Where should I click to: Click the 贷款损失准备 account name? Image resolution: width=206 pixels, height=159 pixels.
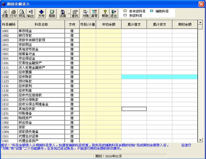[x=28, y=132]
